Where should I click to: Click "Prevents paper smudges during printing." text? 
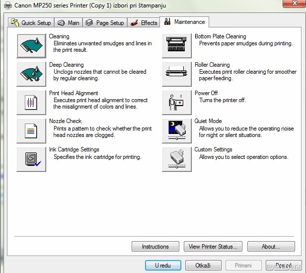click(246, 43)
